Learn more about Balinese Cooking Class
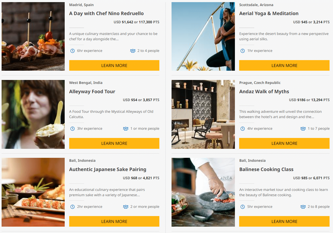 click(284, 221)
